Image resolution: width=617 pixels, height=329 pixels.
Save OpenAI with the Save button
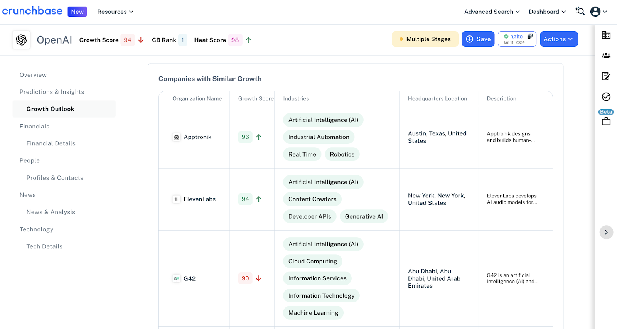[x=478, y=39]
